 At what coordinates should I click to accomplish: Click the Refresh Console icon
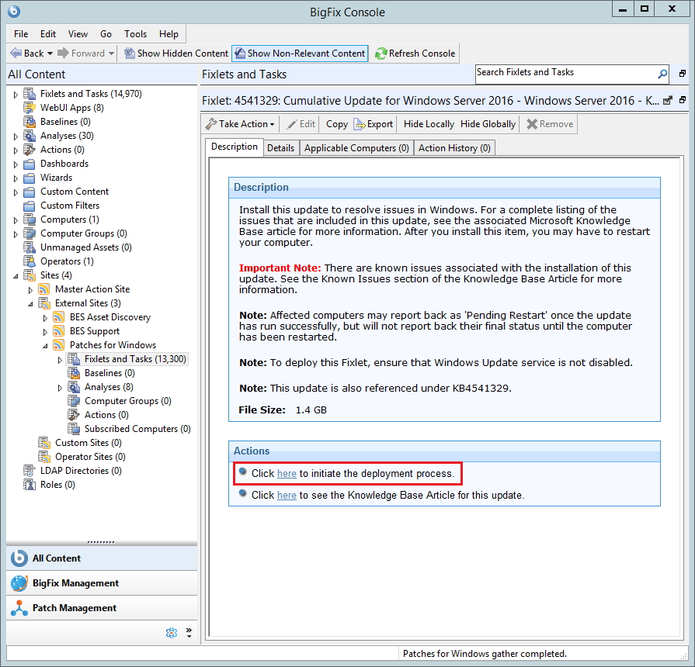coord(381,54)
